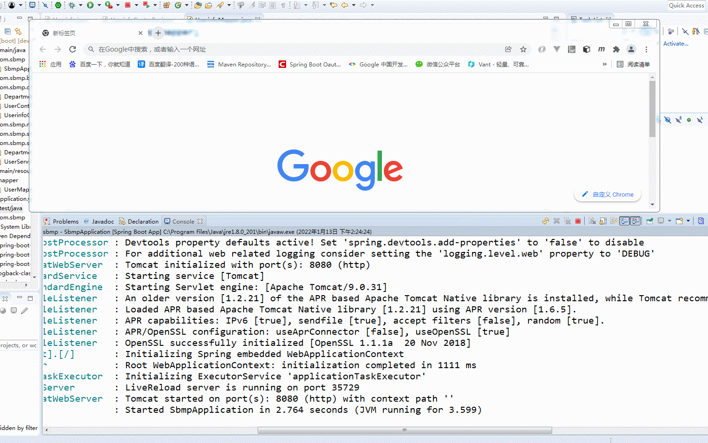Click the green Run button in Eclipse toolbar
The height and width of the screenshot is (443, 708).
pyautogui.click(x=90, y=5)
